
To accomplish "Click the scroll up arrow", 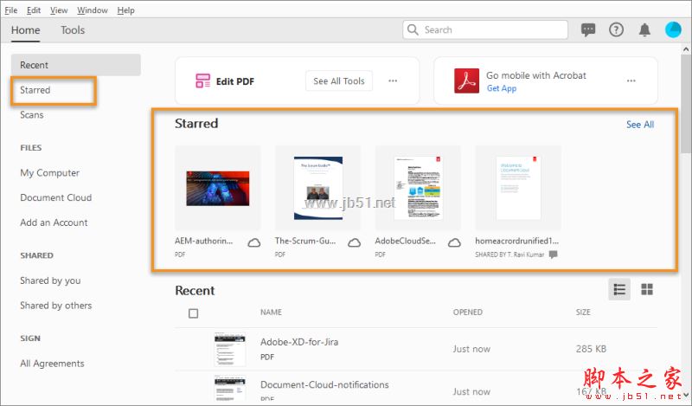I will point(686,48).
